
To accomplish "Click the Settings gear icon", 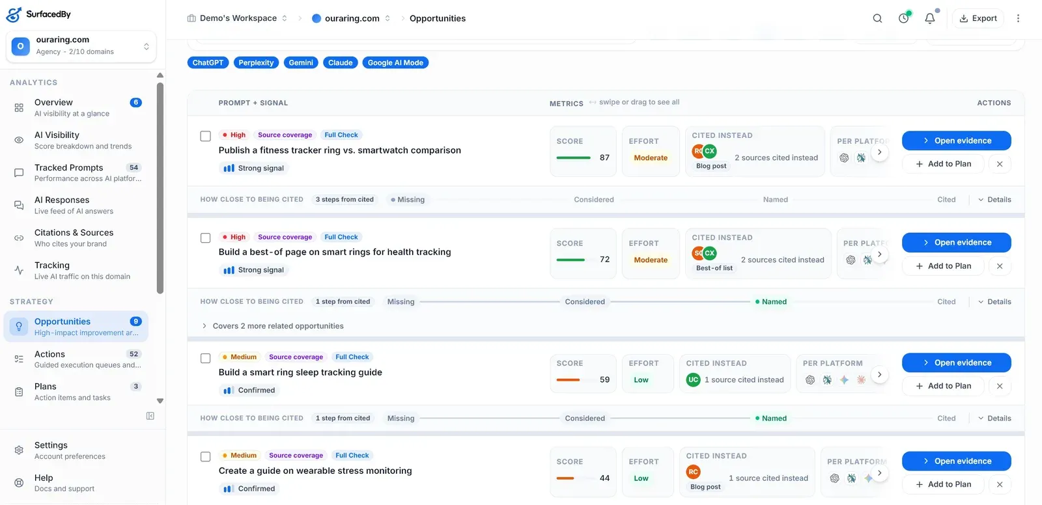I will click(x=19, y=450).
